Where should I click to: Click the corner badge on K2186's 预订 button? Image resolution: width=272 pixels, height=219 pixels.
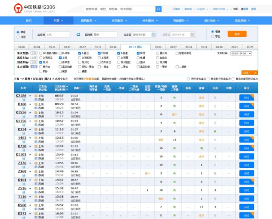tap(253, 95)
